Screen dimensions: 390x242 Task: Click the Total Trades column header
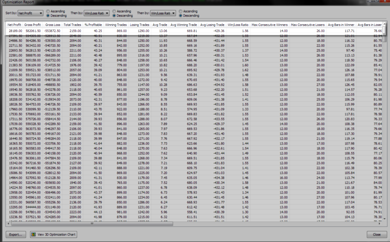73,25
